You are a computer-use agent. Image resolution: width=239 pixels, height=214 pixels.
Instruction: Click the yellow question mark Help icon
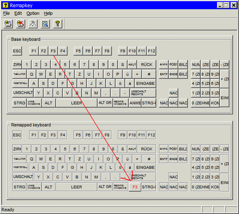(x=58, y=24)
